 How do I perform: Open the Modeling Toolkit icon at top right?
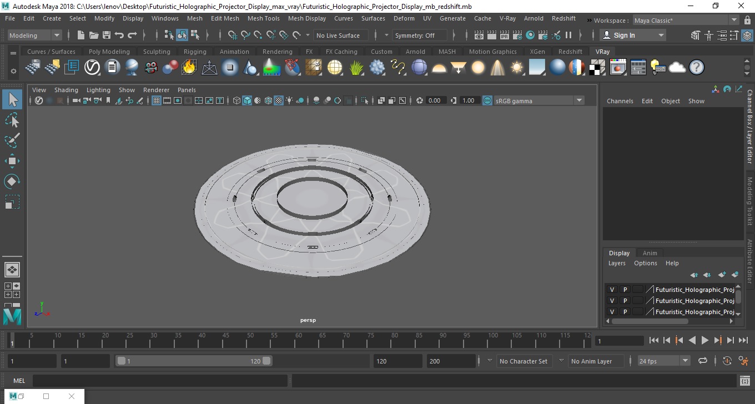pyautogui.click(x=695, y=35)
